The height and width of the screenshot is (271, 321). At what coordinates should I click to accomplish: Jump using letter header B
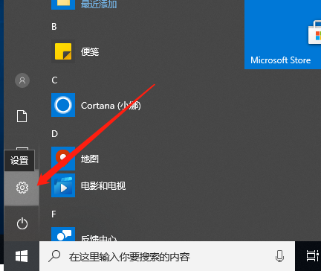54,27
